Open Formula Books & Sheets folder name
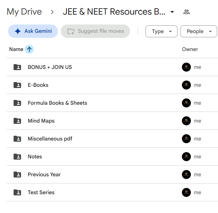Screen dimensions: 218x213 58,103
